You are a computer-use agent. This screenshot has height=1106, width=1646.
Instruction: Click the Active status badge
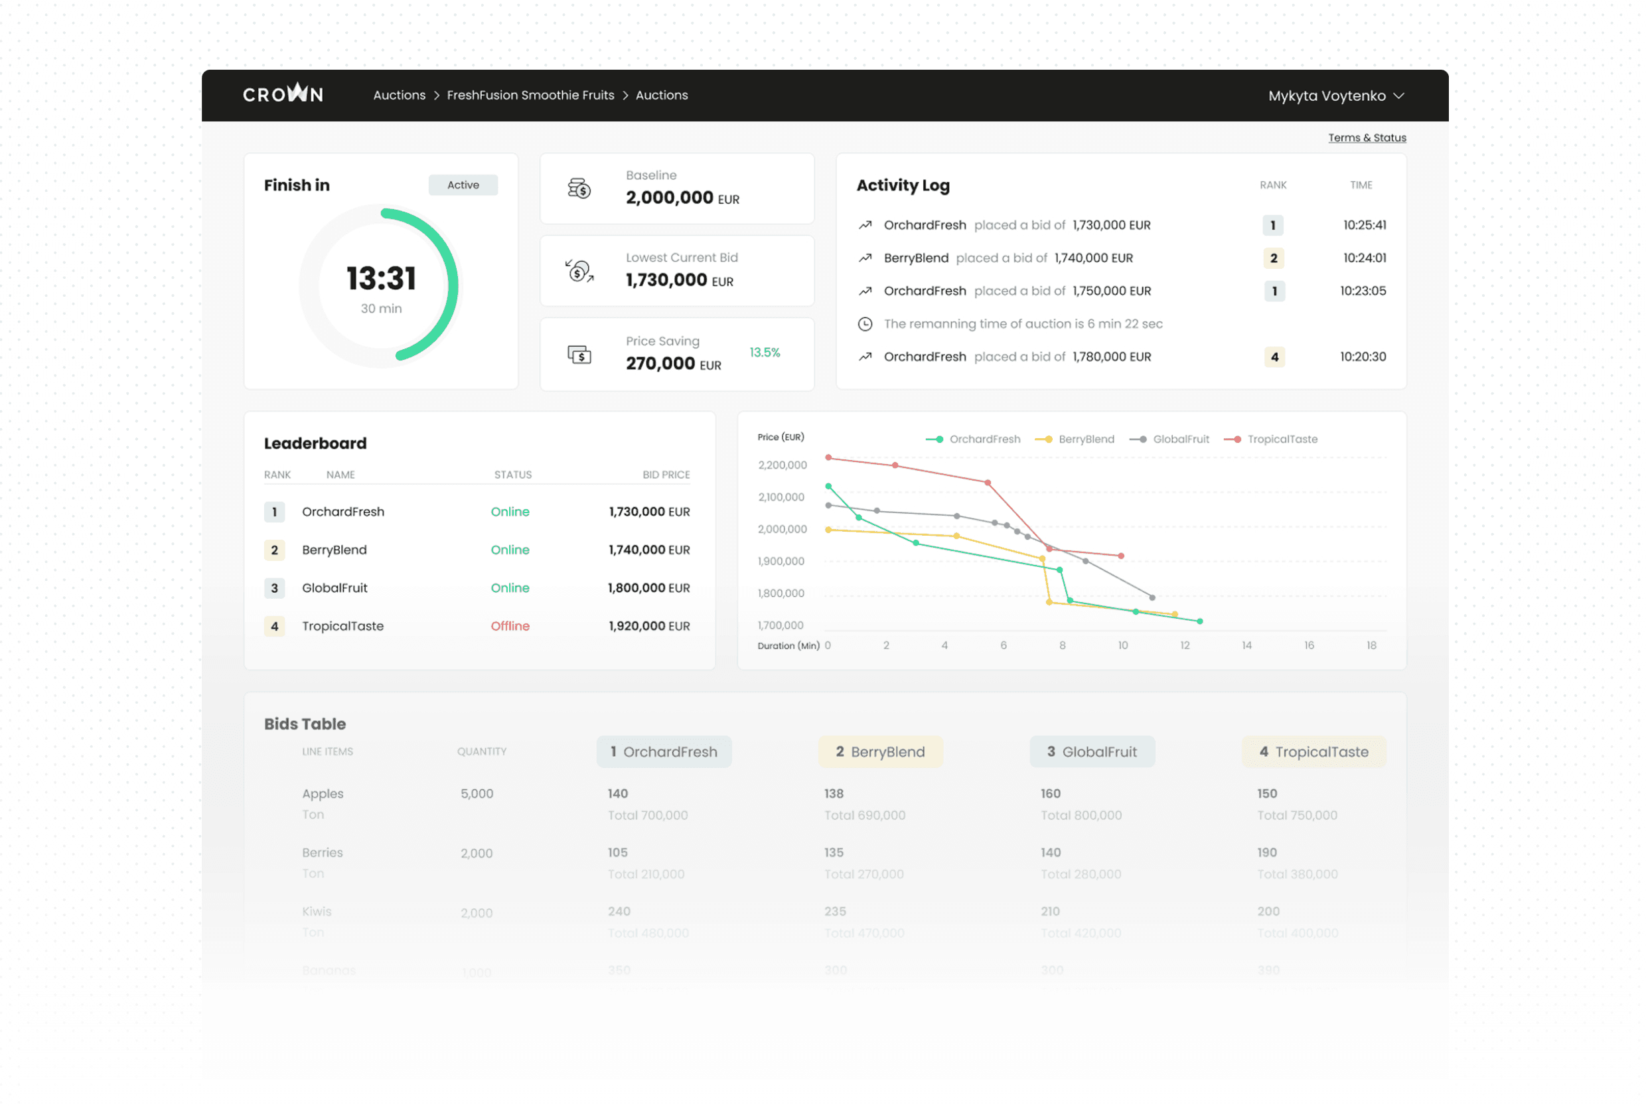click(463, 185)
